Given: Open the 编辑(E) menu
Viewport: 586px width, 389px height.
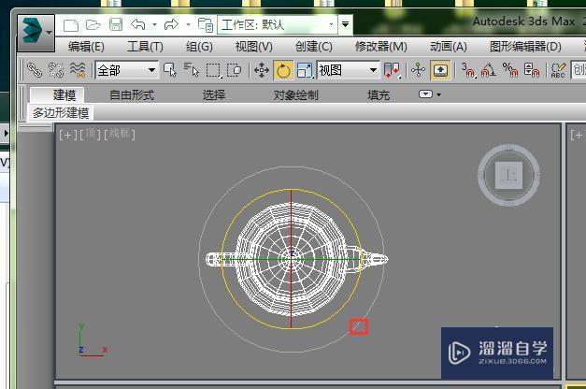Looking at the screenshot, I should click(86, 47).
